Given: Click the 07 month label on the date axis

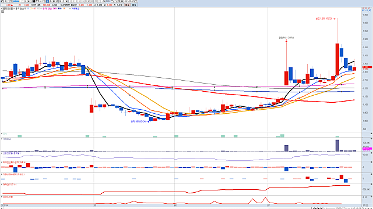Looking at the screenshot, I should click(268, 206).
